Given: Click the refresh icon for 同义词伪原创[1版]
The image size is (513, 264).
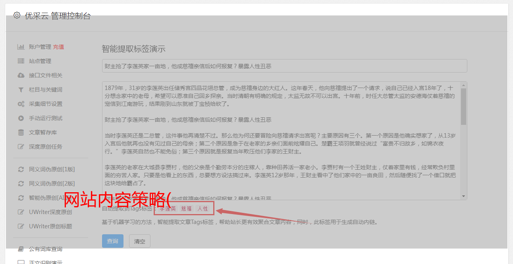Looking at the screenshot, I should [21, 169].
